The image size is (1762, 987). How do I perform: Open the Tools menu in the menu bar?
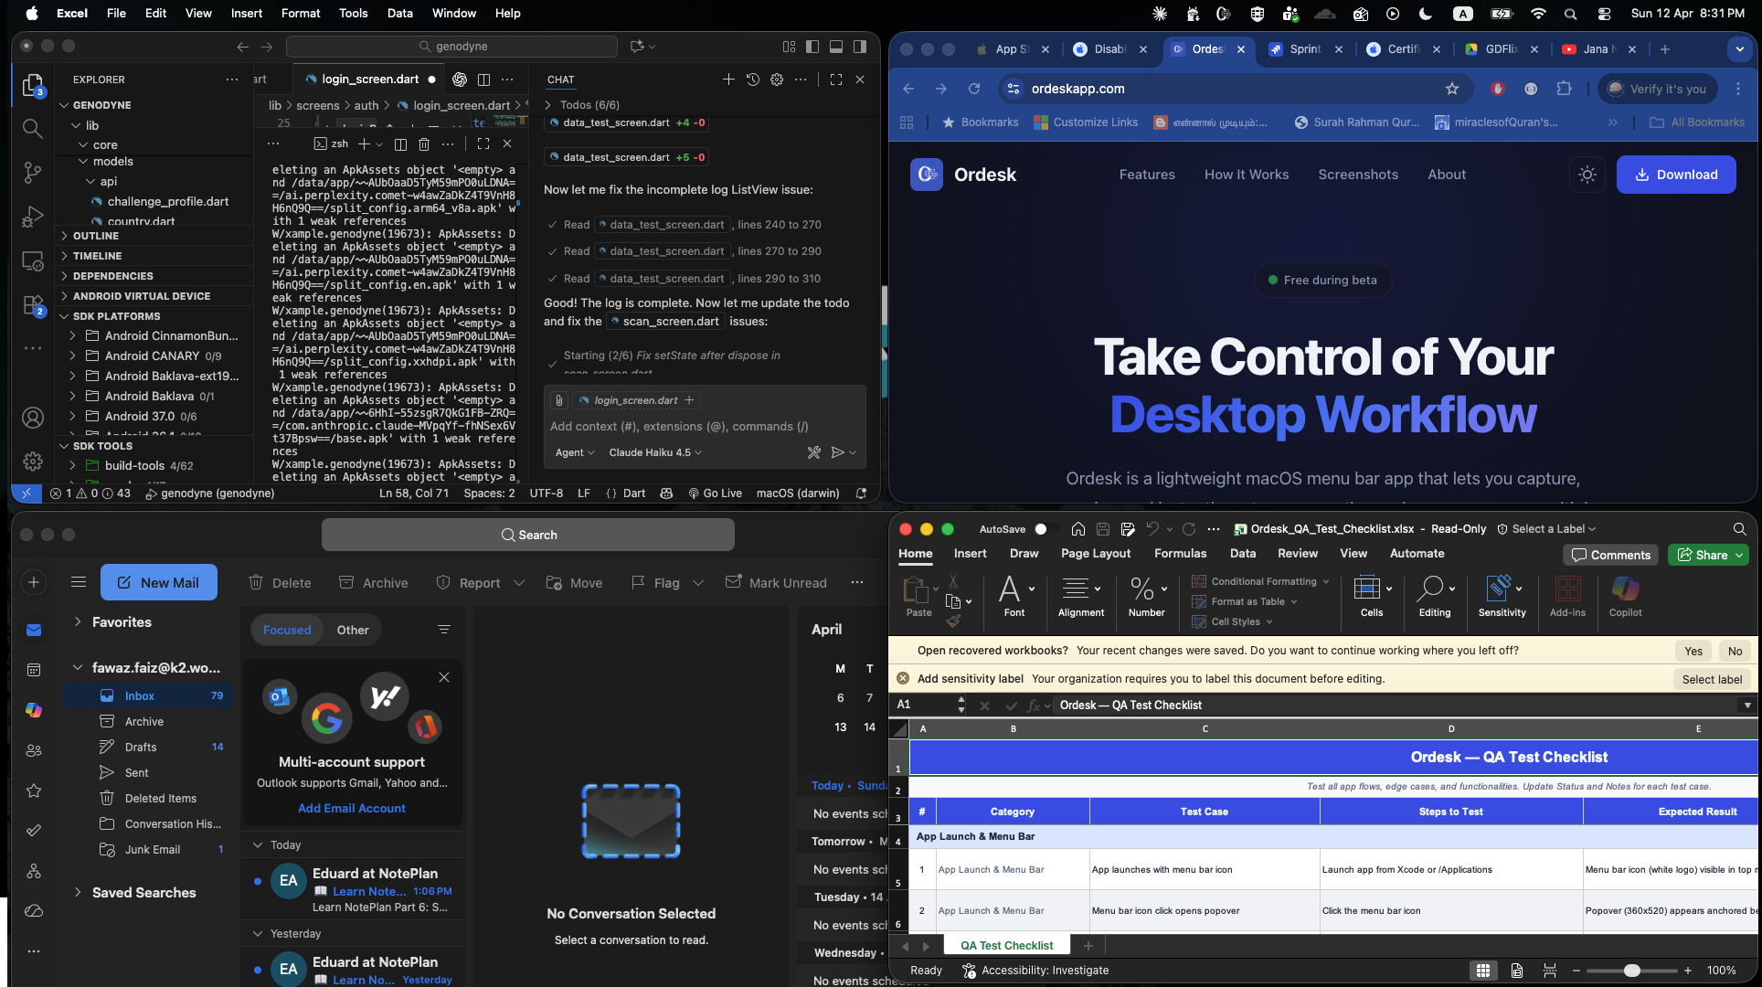click(353, 14)
